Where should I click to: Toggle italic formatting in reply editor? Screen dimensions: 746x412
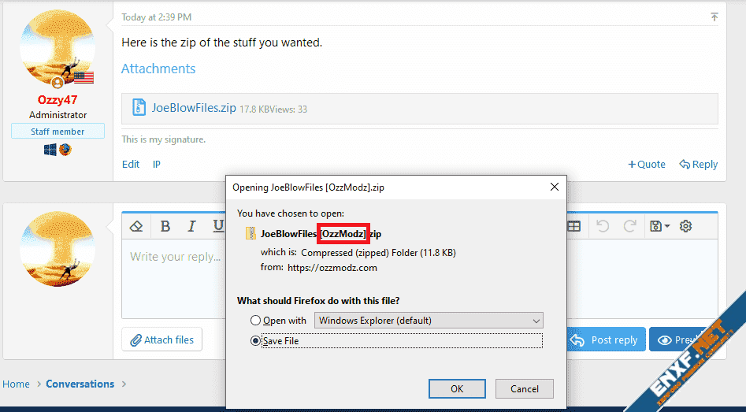click(x=191, y=227)
